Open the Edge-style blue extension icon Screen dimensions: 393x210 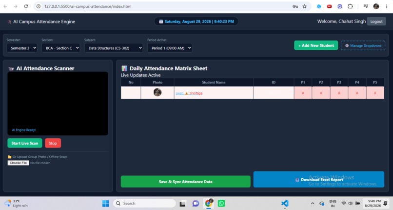pos(319,6)
